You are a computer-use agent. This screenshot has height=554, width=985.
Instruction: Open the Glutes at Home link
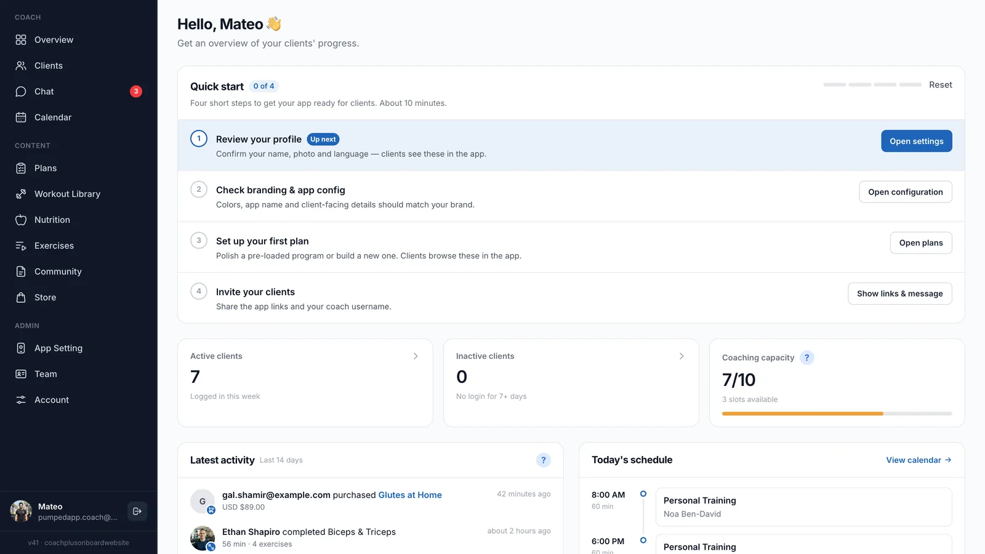(410, 495)
